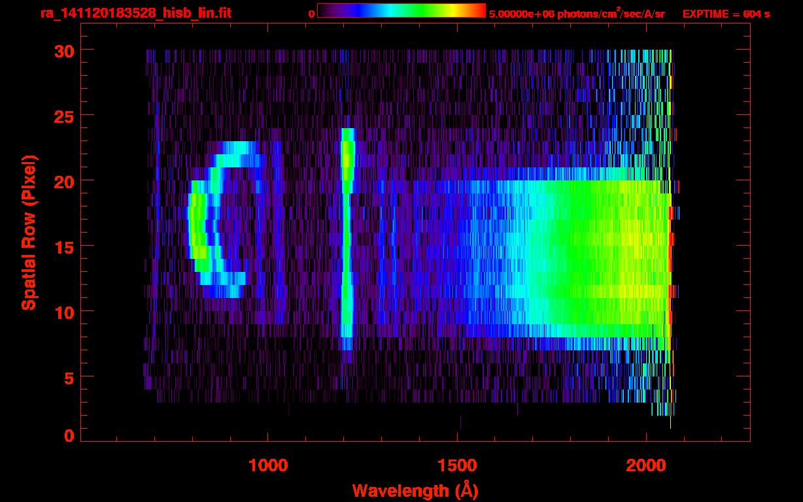Click the Wavelength (Å) axis label
Image resolution: width=803 pixels, height=502 pixels.
point(415,490)
